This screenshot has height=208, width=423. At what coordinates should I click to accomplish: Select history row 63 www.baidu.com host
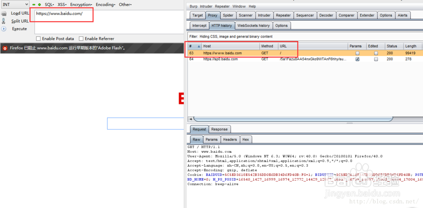tap(222, 53)
